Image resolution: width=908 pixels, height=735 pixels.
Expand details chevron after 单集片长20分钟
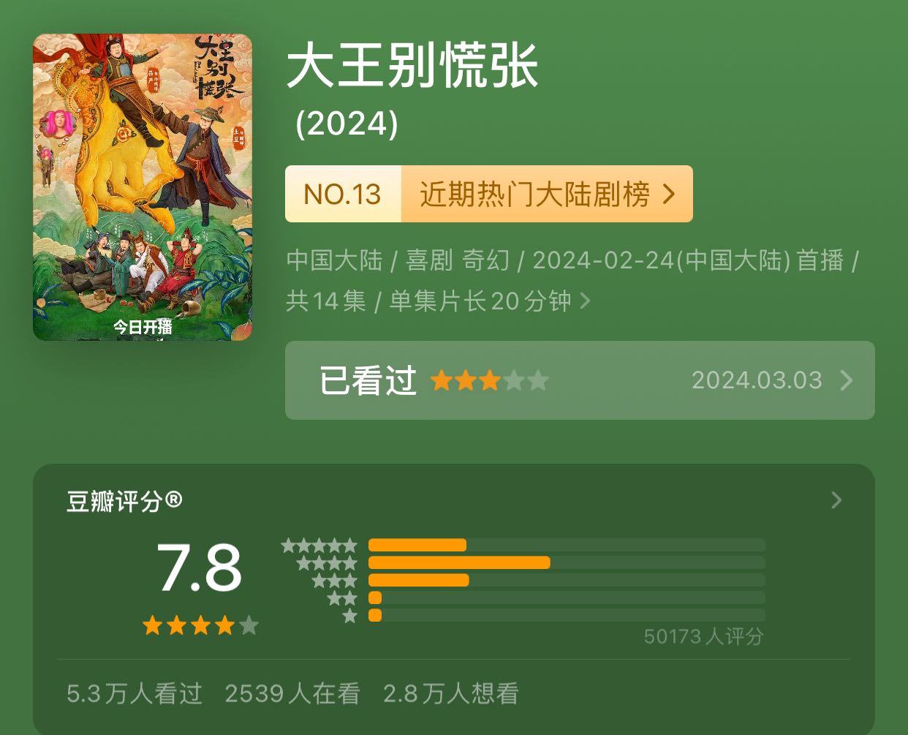[x=585, y=301]
